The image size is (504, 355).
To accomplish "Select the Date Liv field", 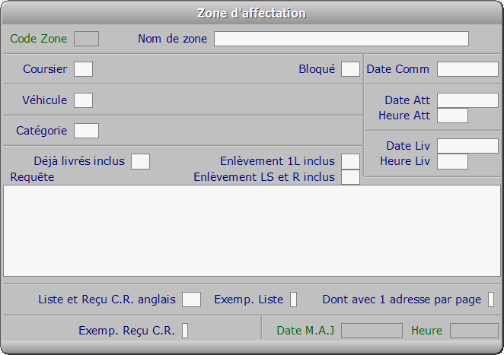I will (x=467, y=146).
